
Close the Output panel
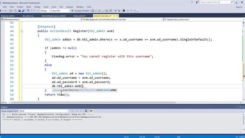click(x=243, y=107)
